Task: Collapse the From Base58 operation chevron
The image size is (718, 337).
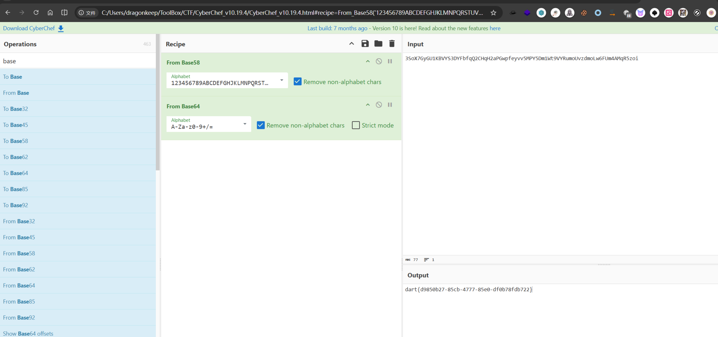Action: 368,61
